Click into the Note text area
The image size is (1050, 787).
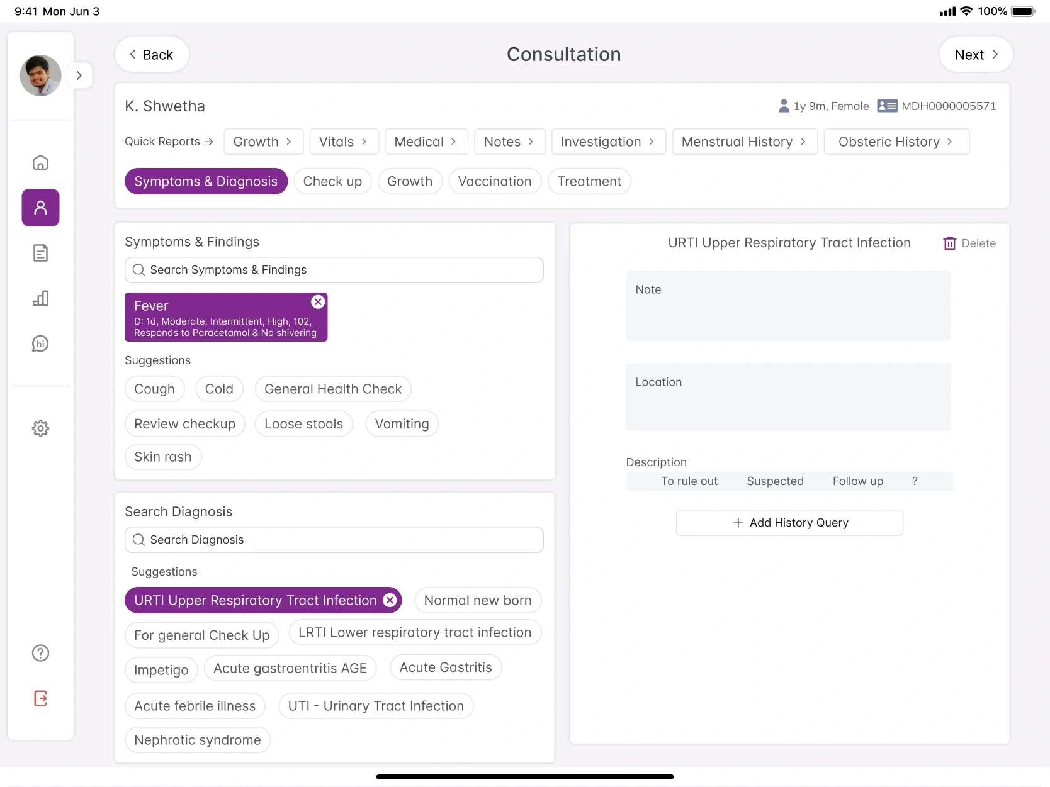(x=788, y=306)
